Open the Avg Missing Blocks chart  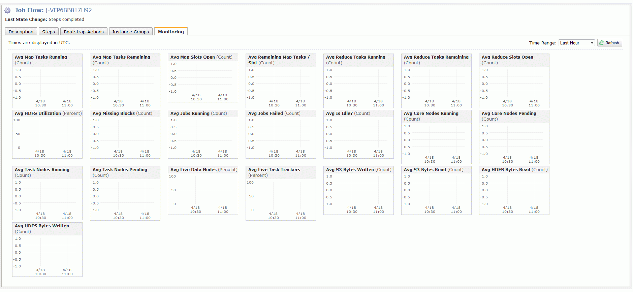(125, 134)
